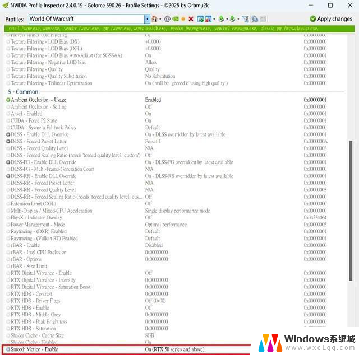This screenshot has width=359, height=355.
Task: Click 'On - DLSS-RR overridden by latest available' value
Action: pyautogui.click(x=189, y=176)
